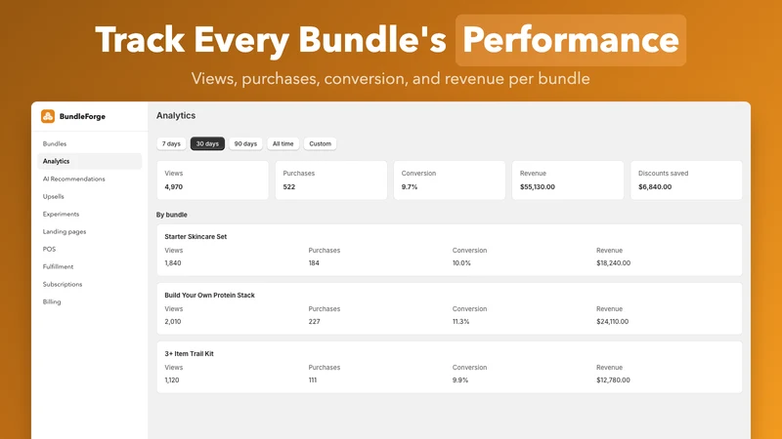Open AI Recommendations in the sidebar
Viewport: 782px width, 439px height.
pos(74,179)
